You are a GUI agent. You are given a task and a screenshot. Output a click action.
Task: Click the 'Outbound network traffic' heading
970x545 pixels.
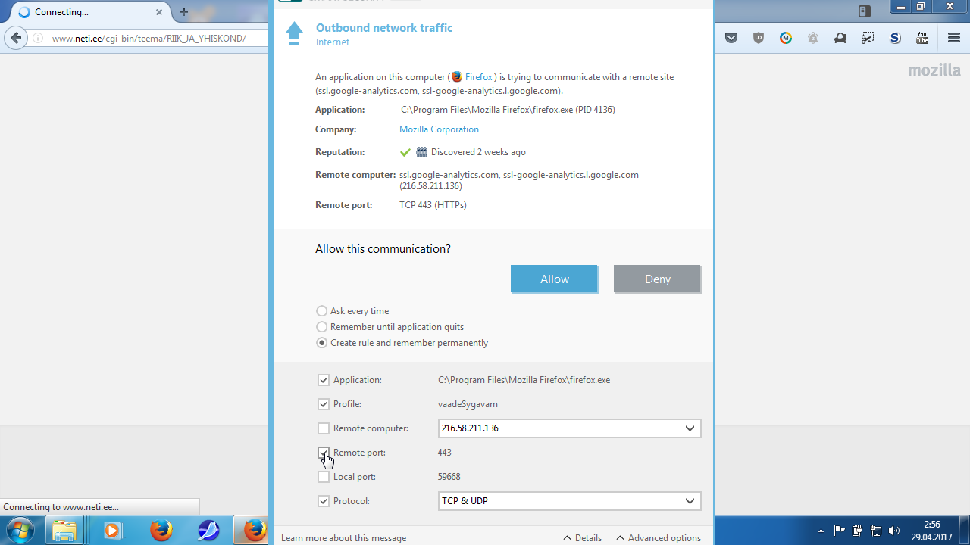384,28
